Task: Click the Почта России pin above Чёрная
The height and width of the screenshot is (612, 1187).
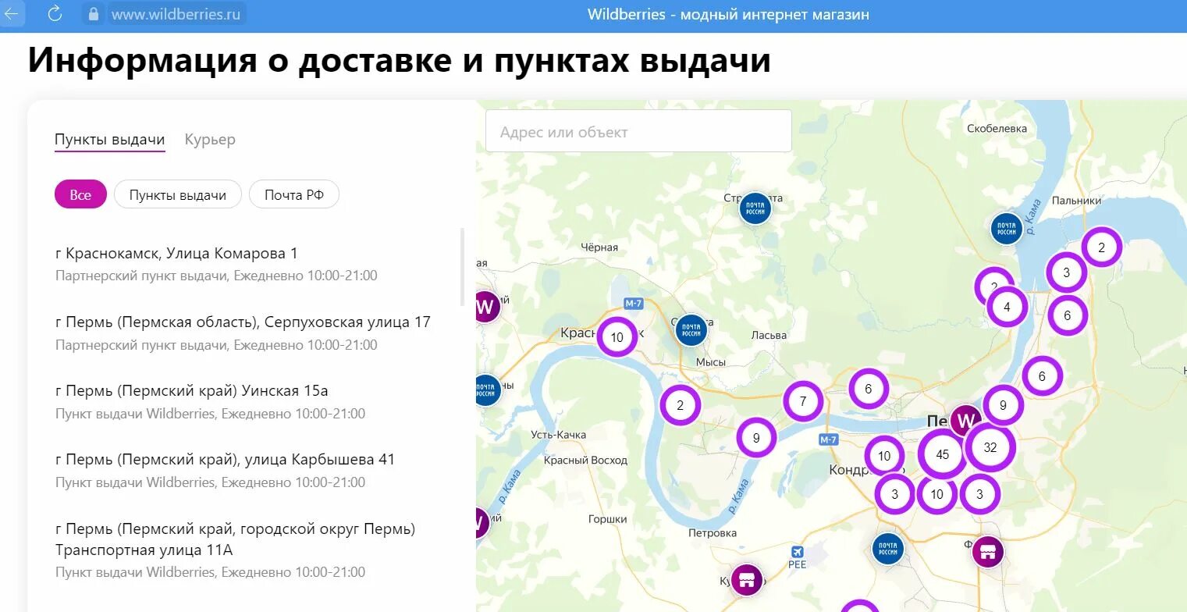Action: point(755,208)
